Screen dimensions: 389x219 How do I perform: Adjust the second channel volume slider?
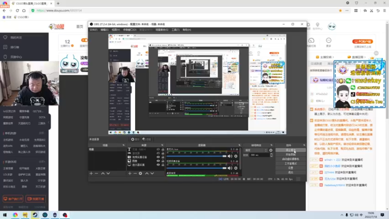[x=196, y=168]
